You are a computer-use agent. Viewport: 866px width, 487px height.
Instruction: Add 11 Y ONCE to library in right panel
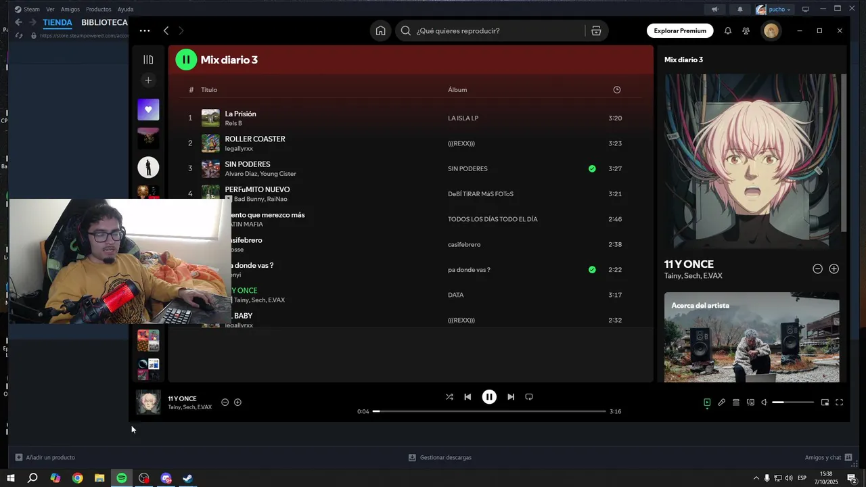pyautogui.click(x=834, y=269)
